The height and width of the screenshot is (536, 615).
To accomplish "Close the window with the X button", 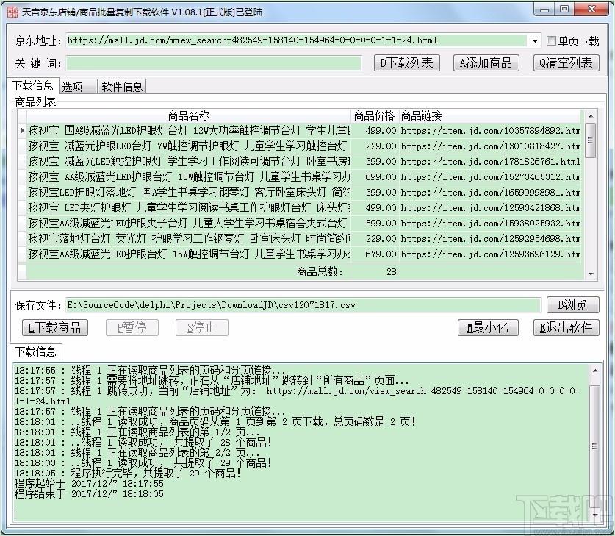I will point(592,10).
